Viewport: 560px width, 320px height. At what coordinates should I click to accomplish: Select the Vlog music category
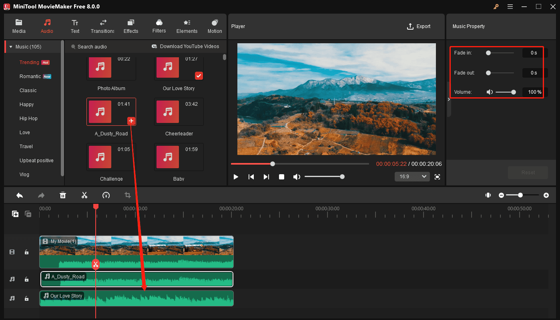[24, 175]
